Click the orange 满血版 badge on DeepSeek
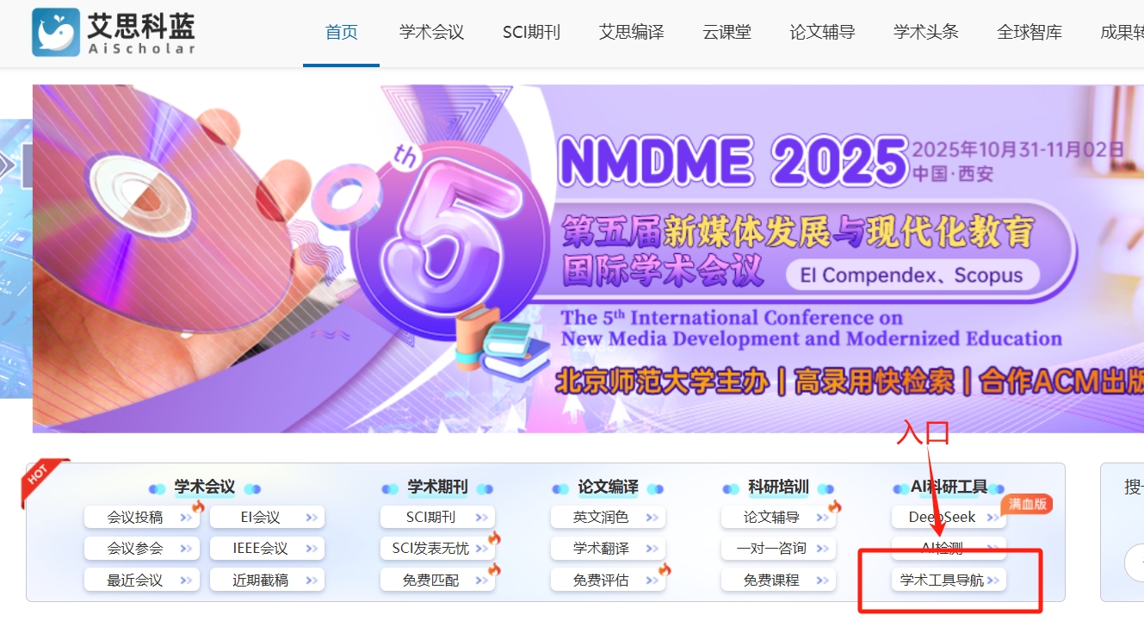This screenshot has width=1144, height=621. pos(1029,505)
